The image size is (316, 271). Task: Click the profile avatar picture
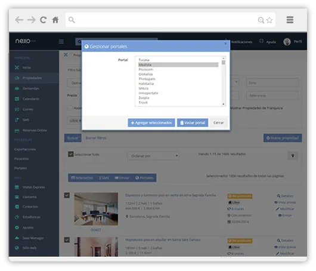287,42
